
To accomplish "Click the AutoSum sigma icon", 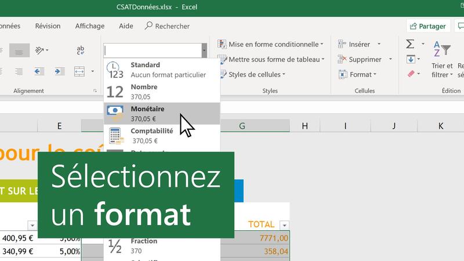I will (x=410, y=44).
